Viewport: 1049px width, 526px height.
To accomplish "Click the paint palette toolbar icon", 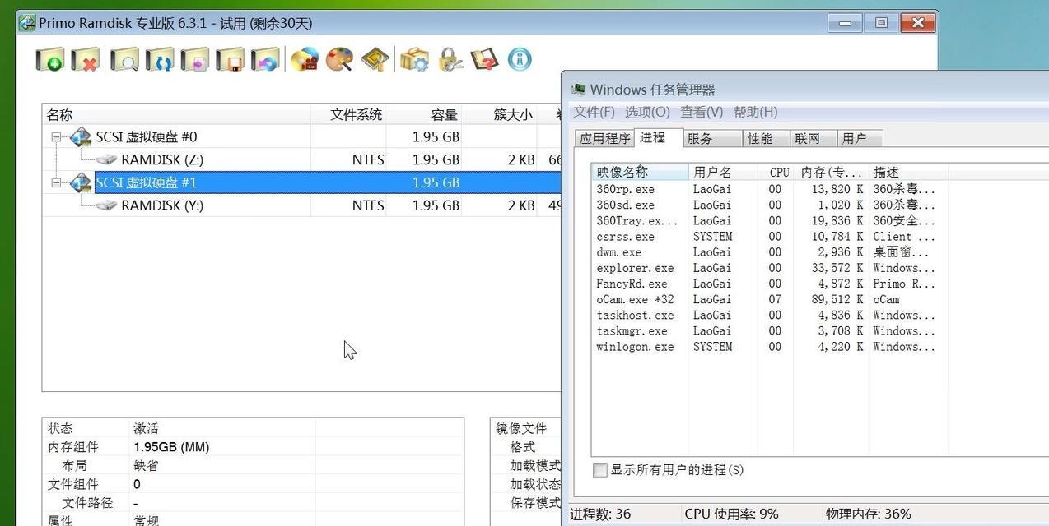I will 339,59.
